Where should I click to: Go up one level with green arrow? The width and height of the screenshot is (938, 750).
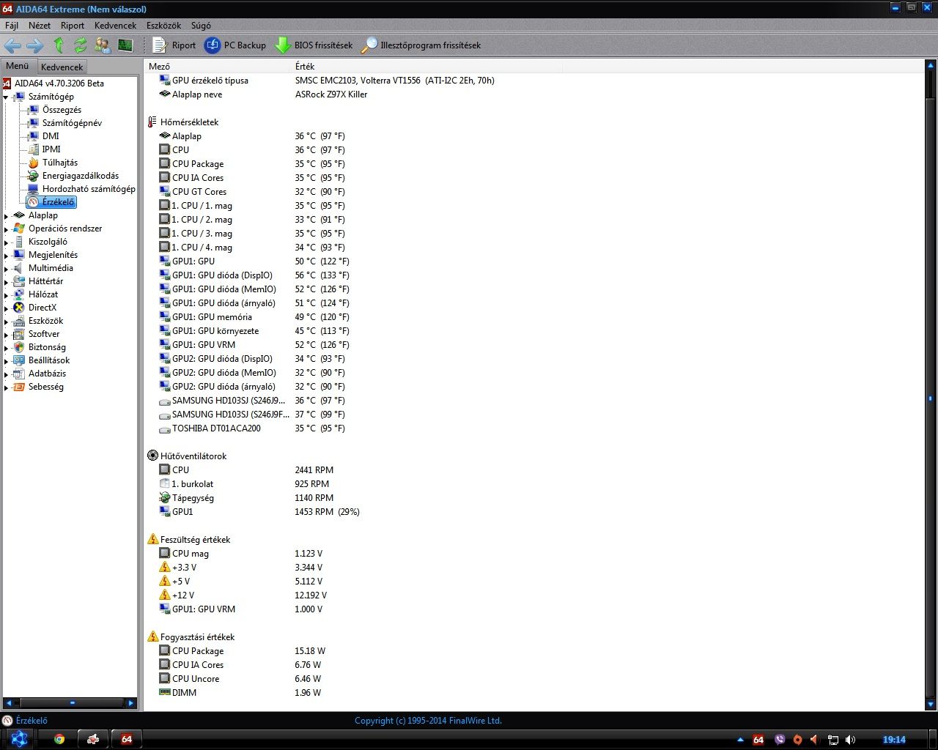tap(59, 45)
